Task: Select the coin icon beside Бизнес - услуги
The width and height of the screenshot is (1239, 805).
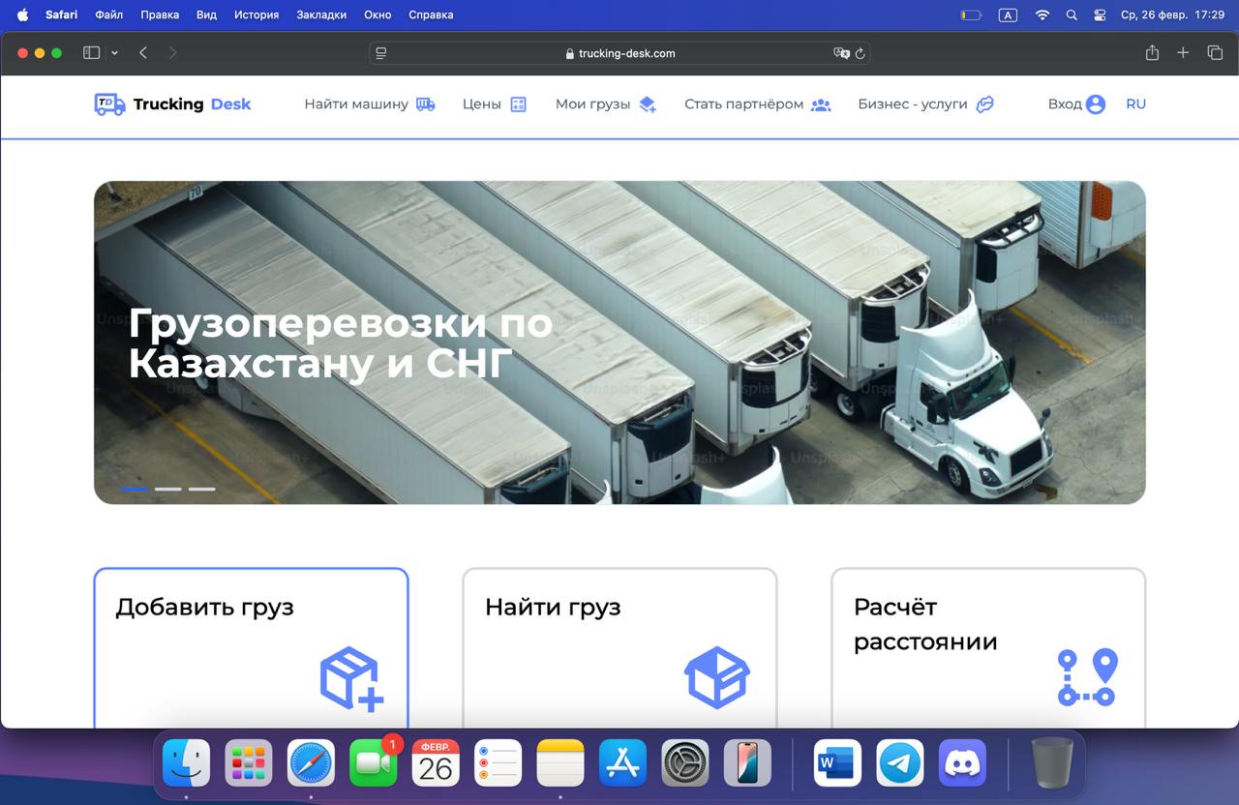Action: coord(984,104)
